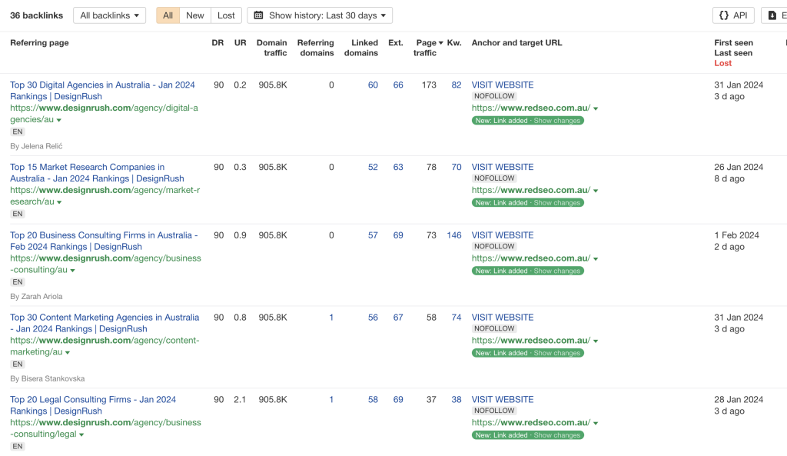Click referring domains value 1 in Content Marketing row
This screenshot has width=787, height=456.
(331, 318)
